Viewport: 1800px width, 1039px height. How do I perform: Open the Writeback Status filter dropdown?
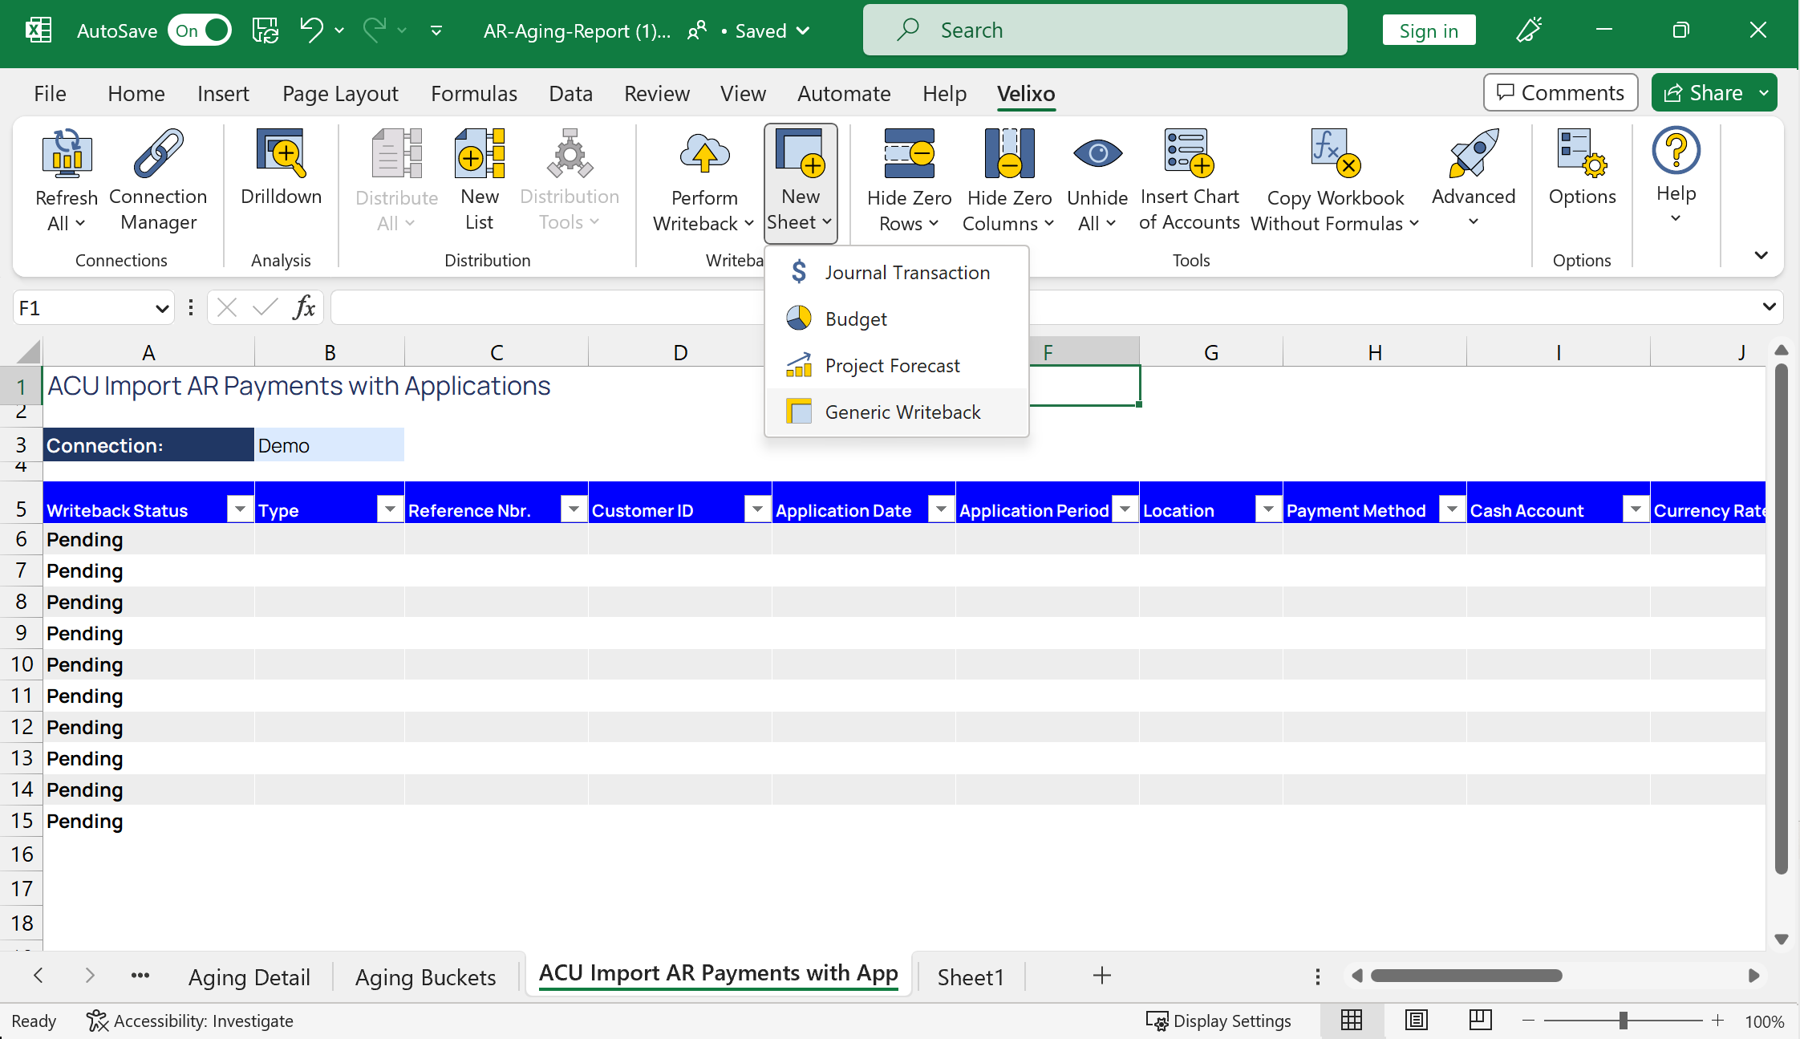(240, 509)
